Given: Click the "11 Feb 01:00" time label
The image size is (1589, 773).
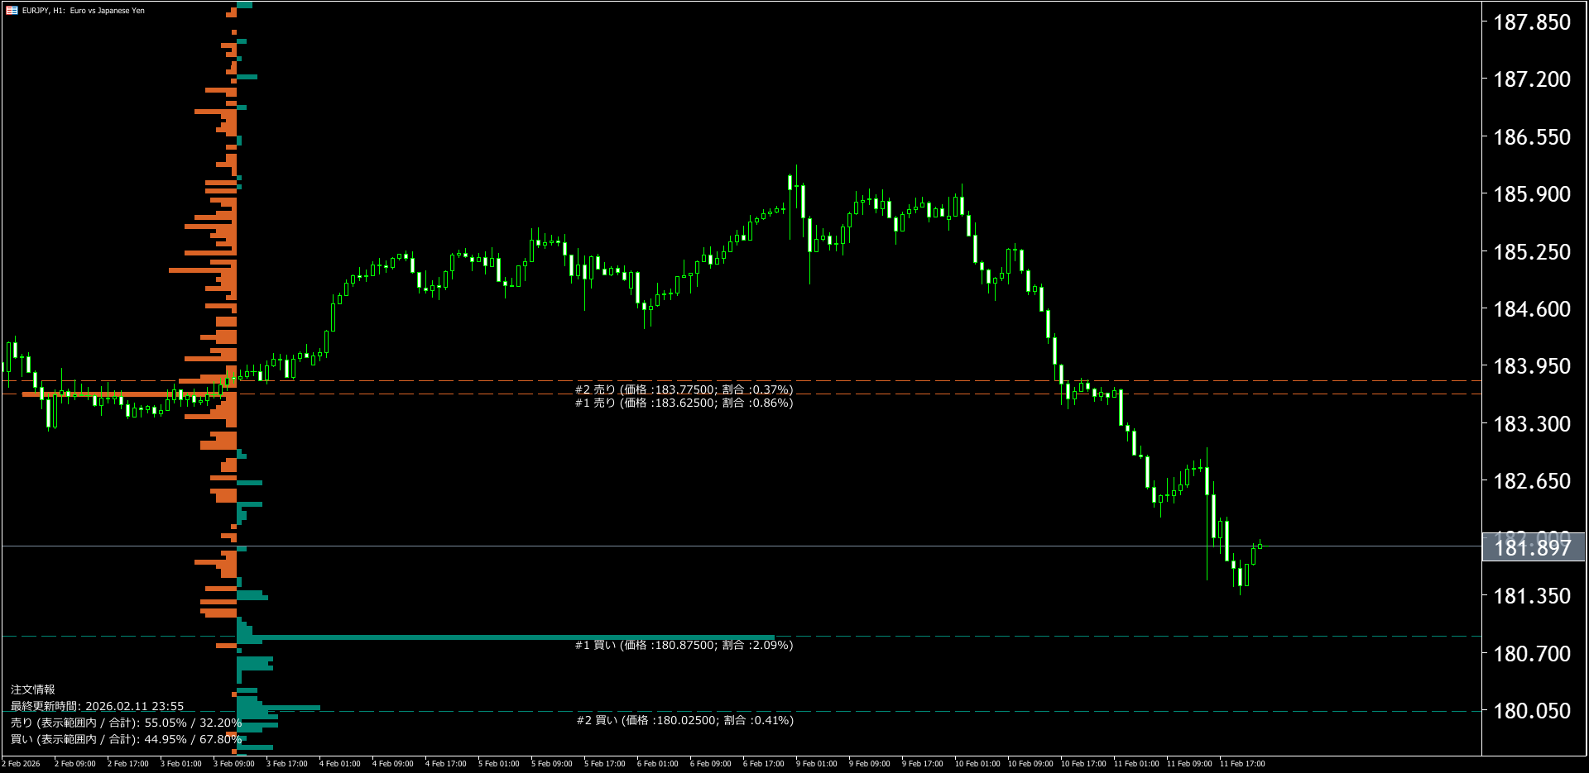Looking at the screenshot, I should (1136, 764).
